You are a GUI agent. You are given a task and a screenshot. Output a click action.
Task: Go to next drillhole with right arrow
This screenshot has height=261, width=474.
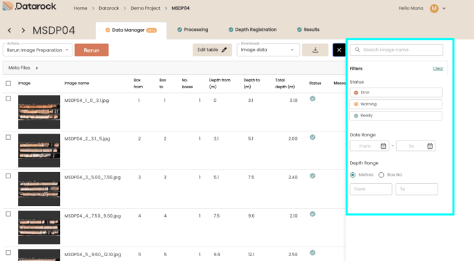tap(23, 30)
